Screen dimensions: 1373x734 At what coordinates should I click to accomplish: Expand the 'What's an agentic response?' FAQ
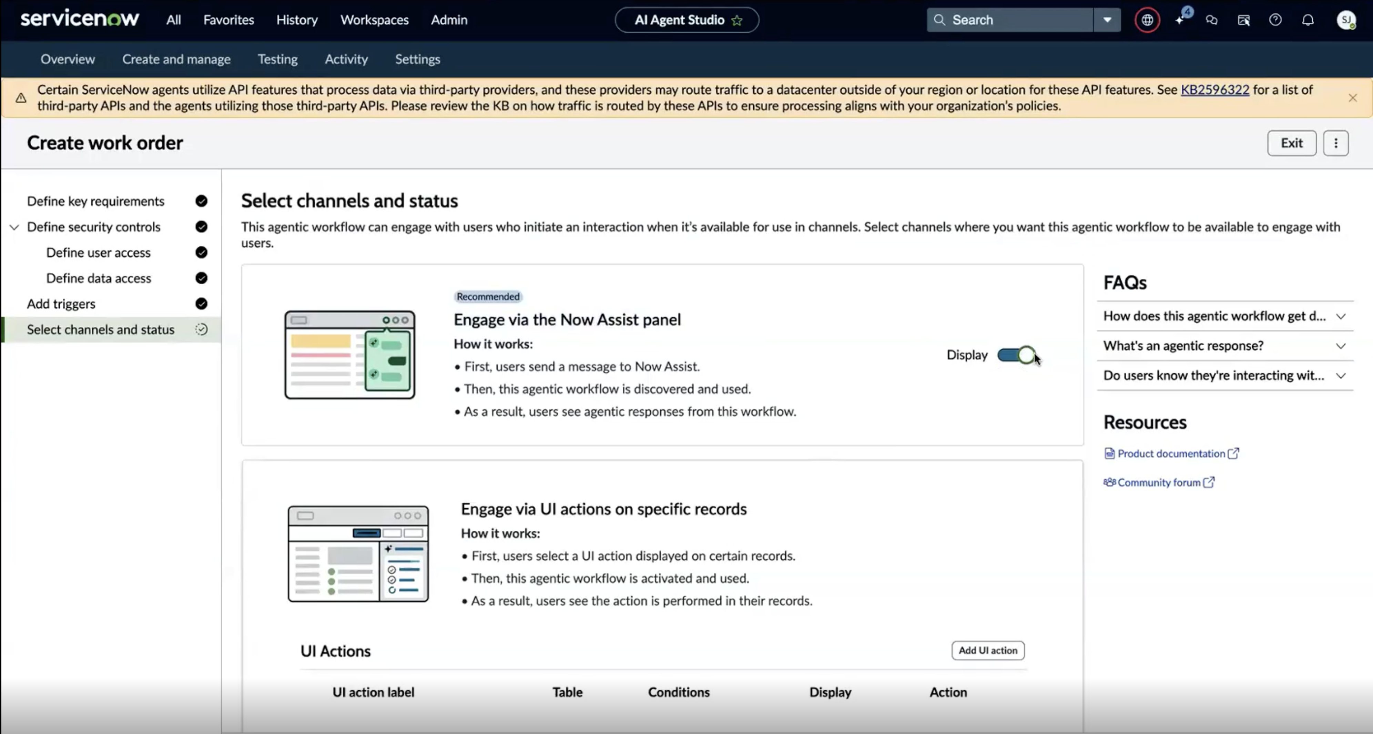1225,345
